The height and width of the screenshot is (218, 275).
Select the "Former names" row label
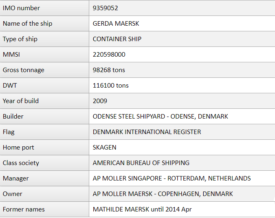24,209
